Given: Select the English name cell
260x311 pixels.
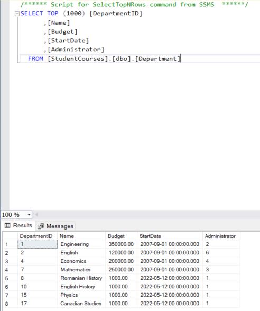Looking at the screenshot, I should click(81, 253).
